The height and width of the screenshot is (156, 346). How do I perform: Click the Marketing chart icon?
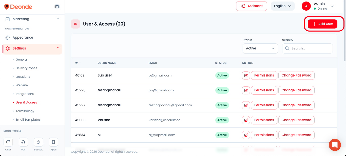click(8, 19)
